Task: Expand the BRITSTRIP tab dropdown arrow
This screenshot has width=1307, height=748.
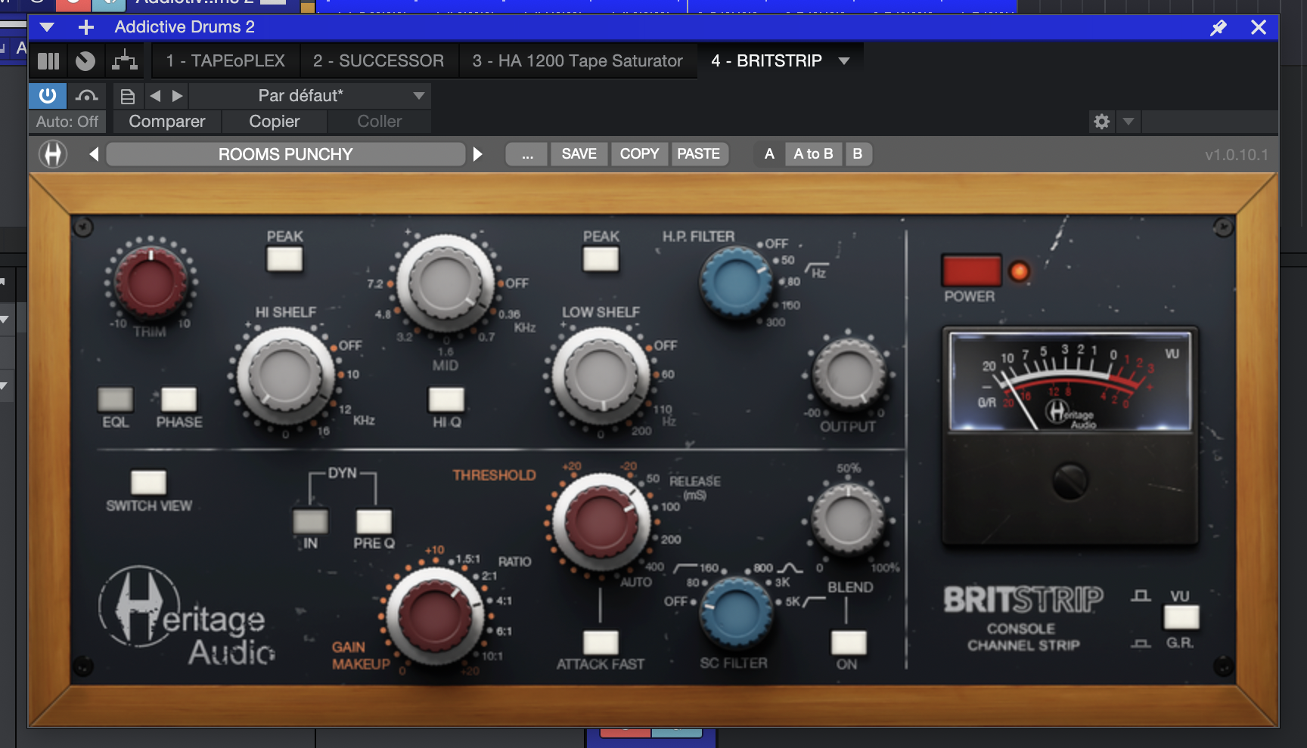Action: tap(844, 61)
